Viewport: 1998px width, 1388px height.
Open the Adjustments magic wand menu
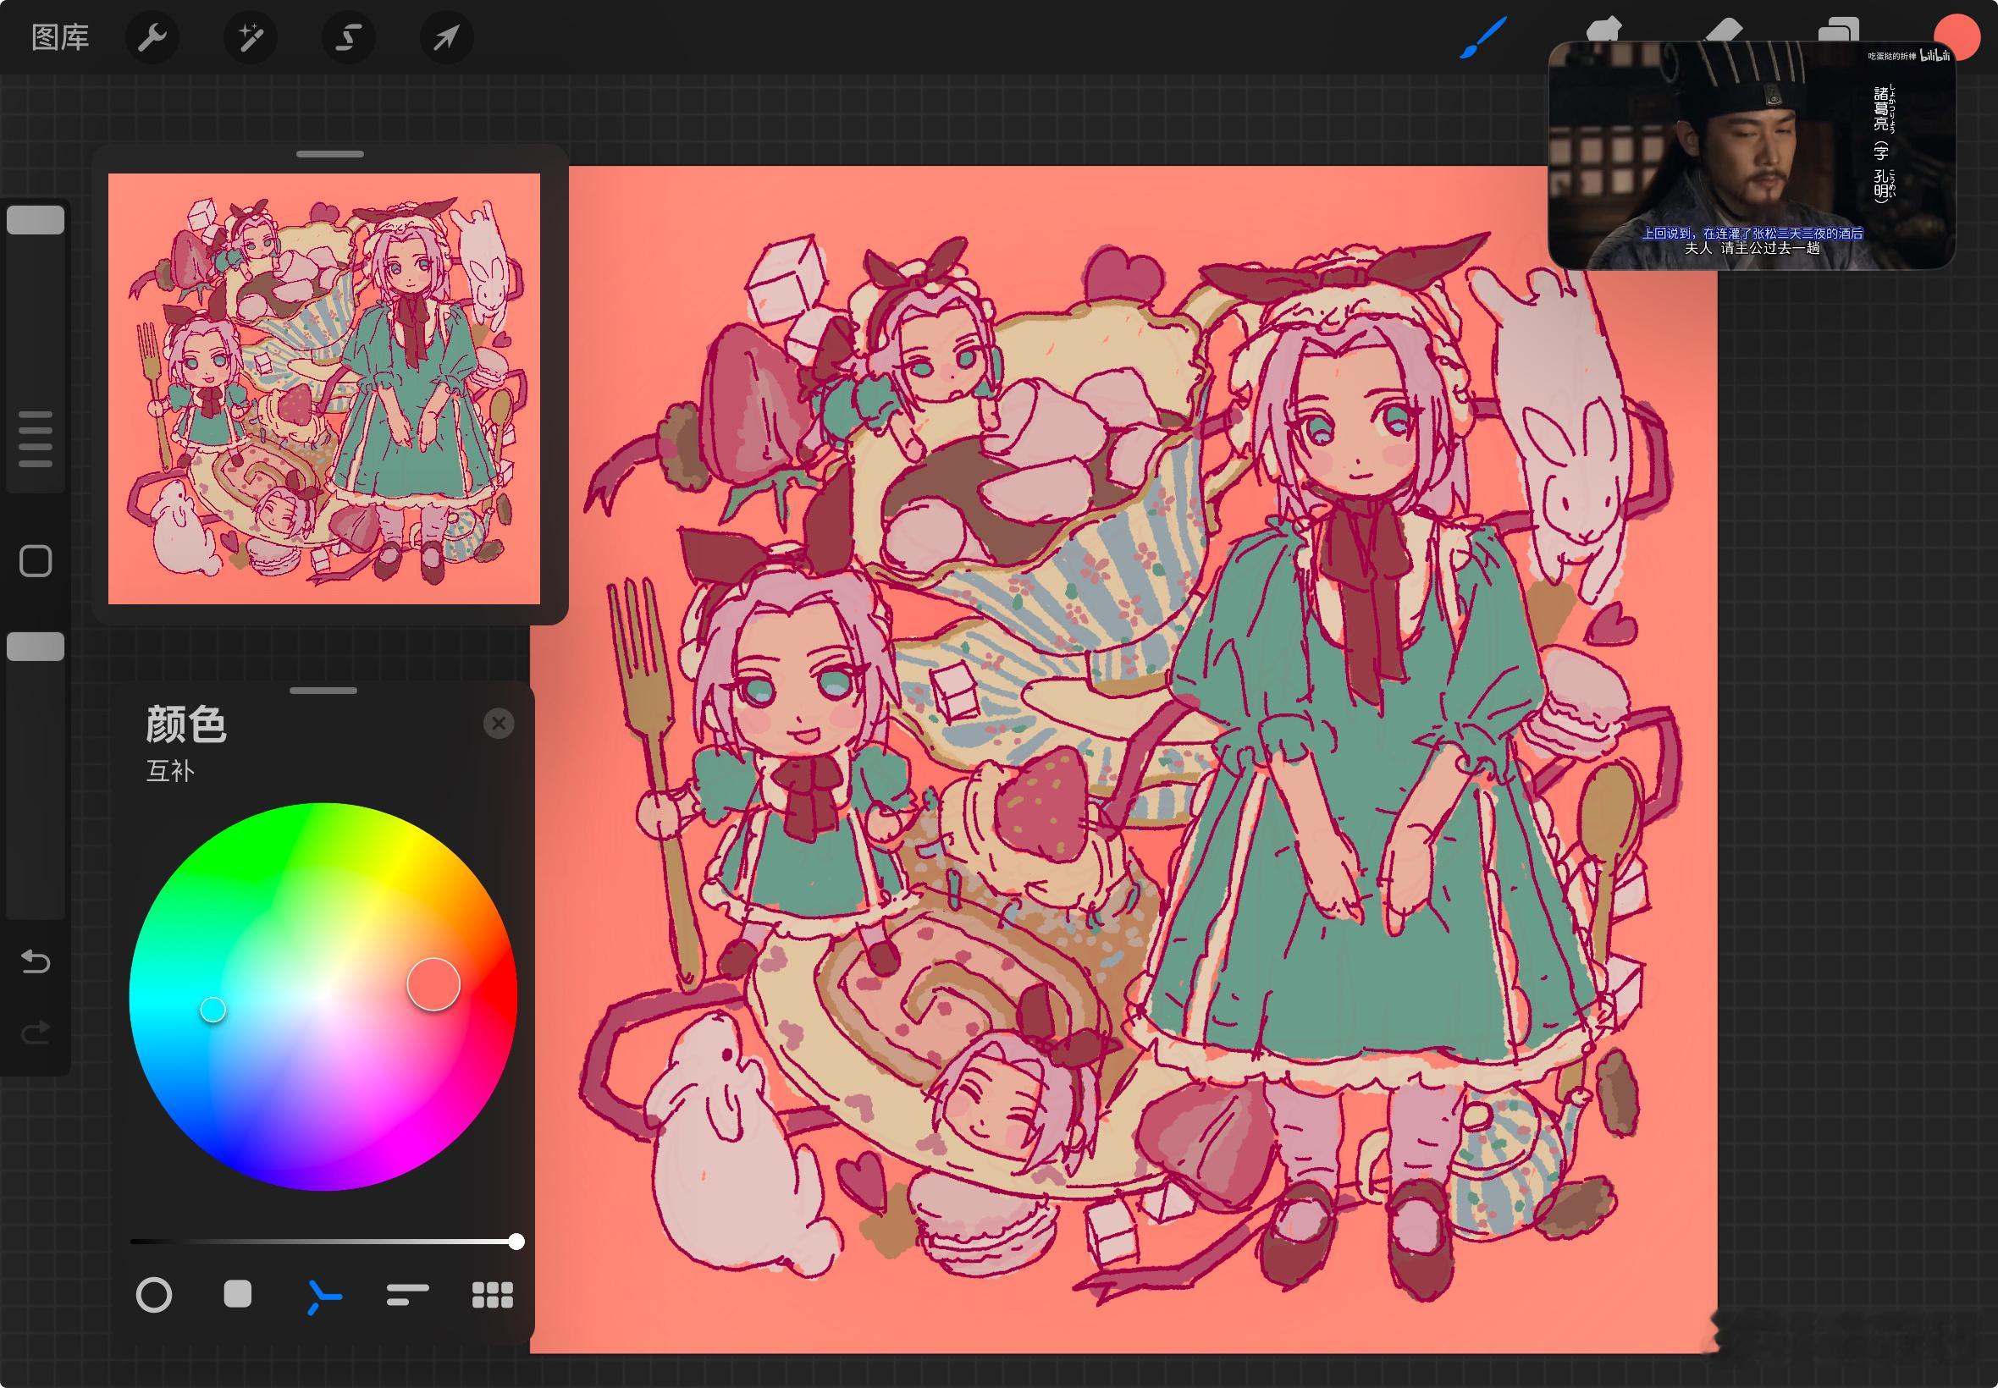(x=251, y=37)
